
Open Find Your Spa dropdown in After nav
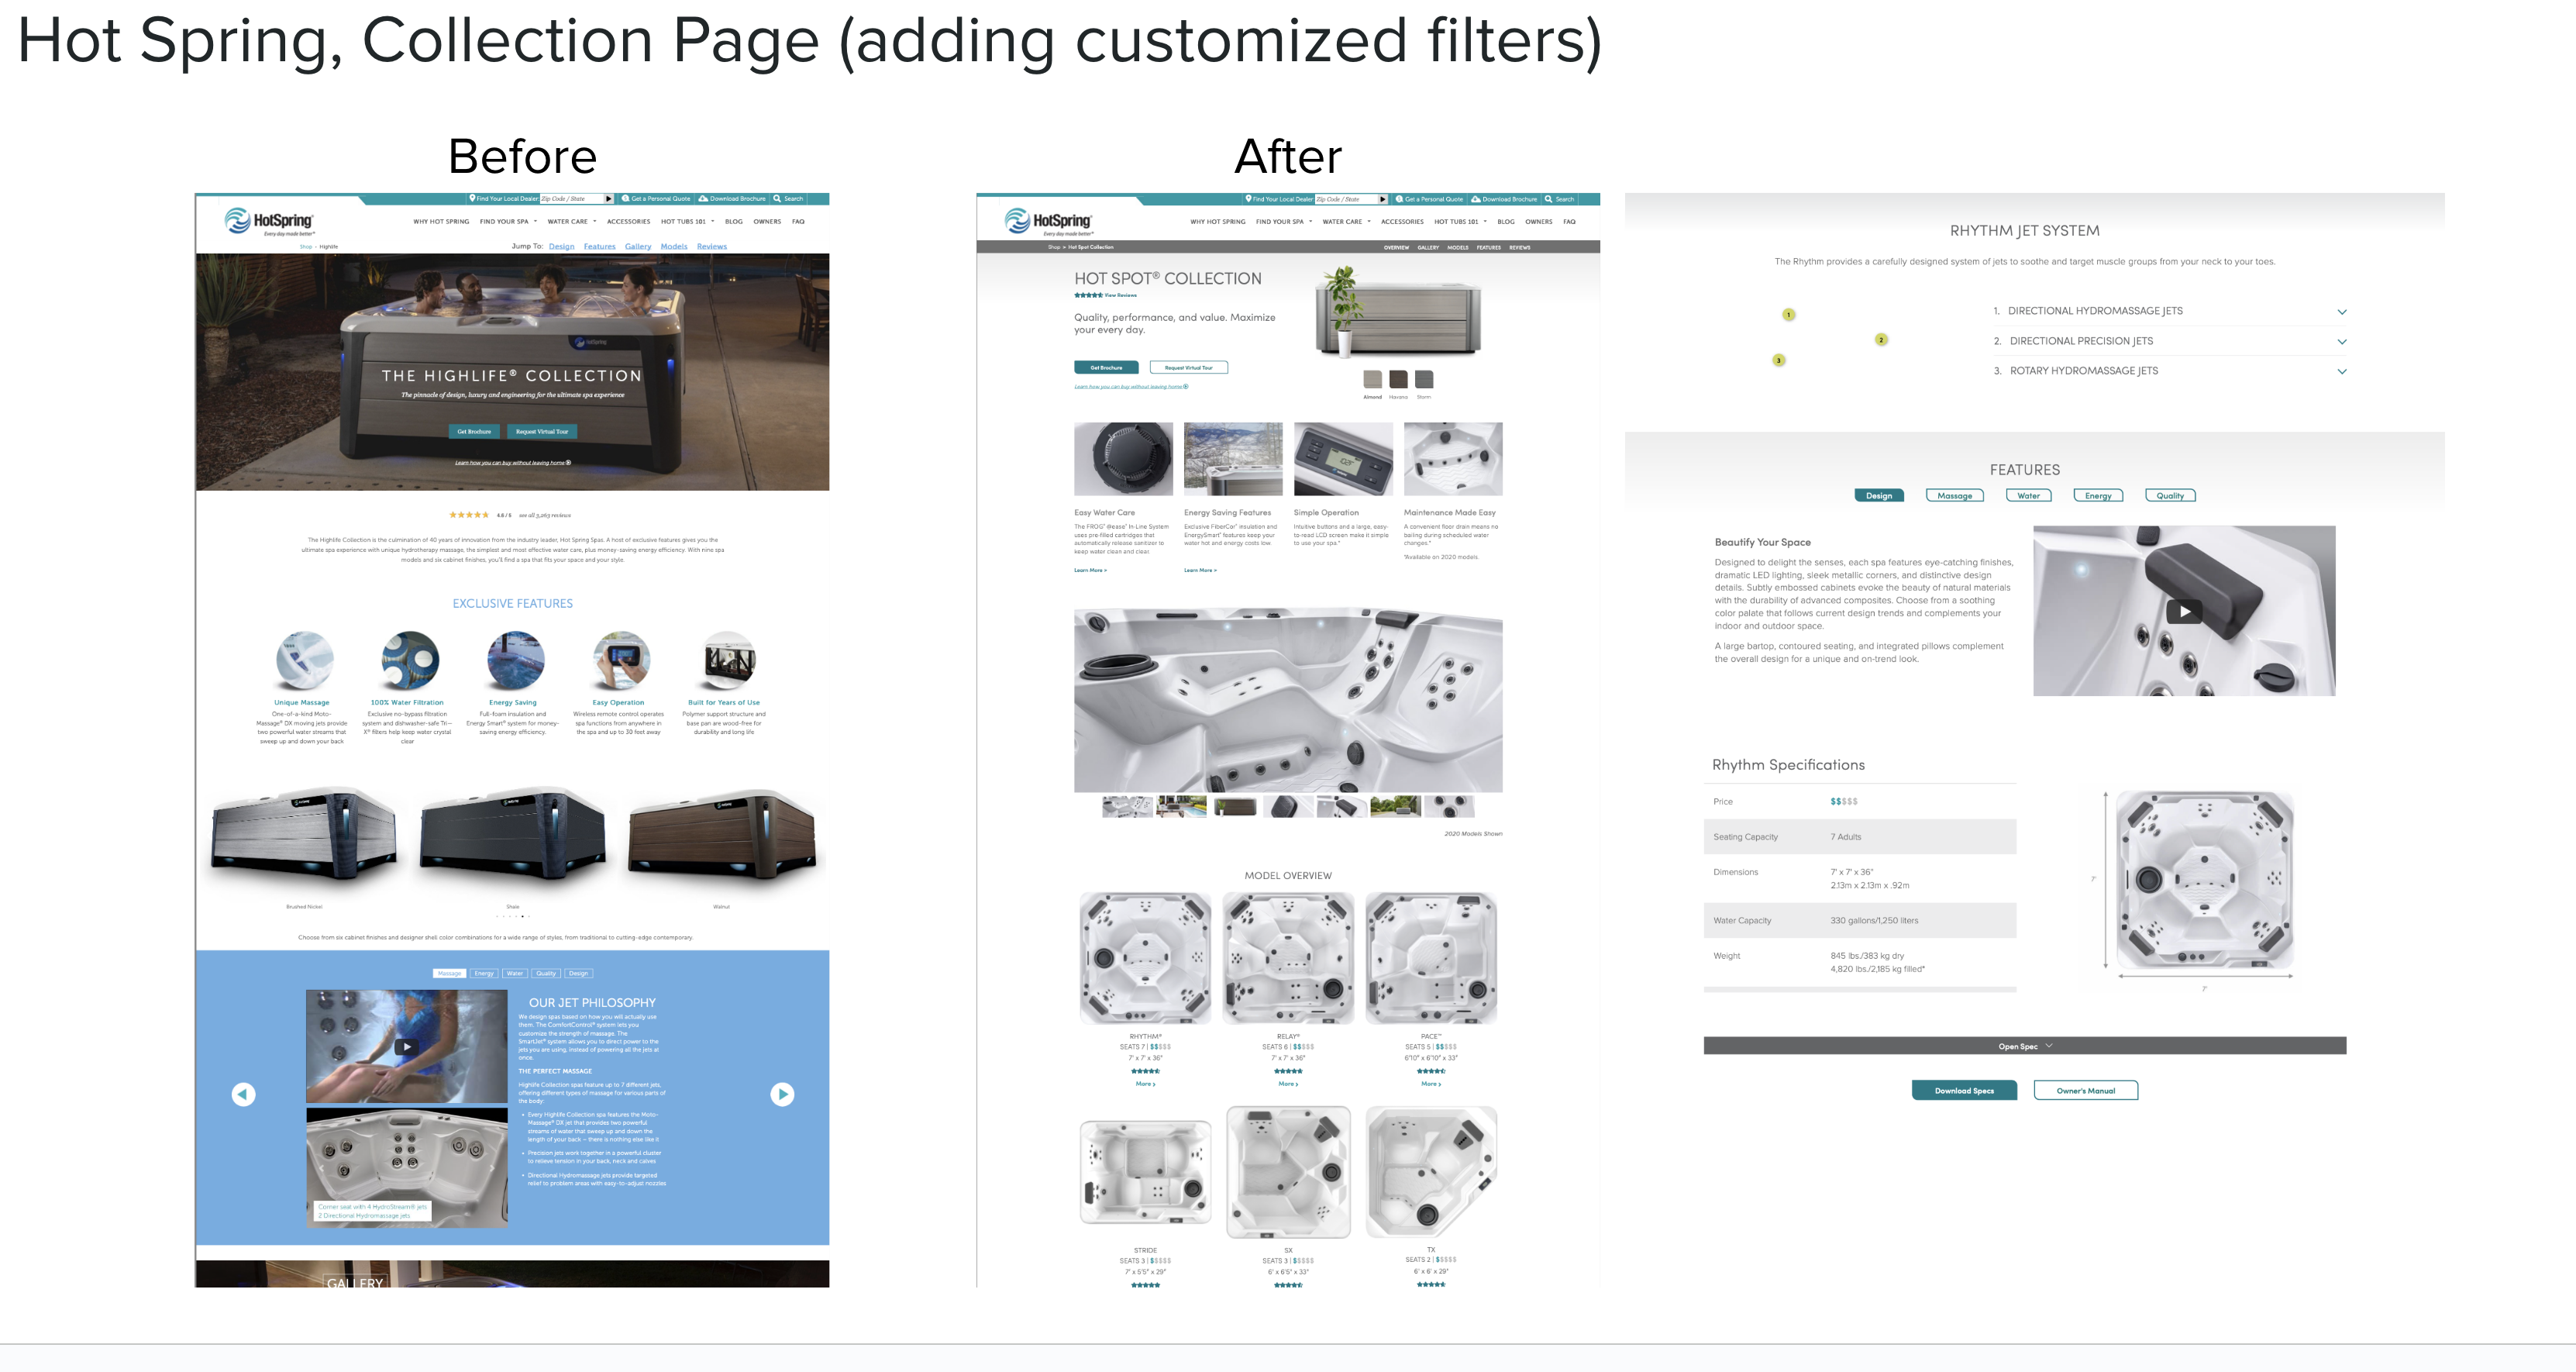1284,222
